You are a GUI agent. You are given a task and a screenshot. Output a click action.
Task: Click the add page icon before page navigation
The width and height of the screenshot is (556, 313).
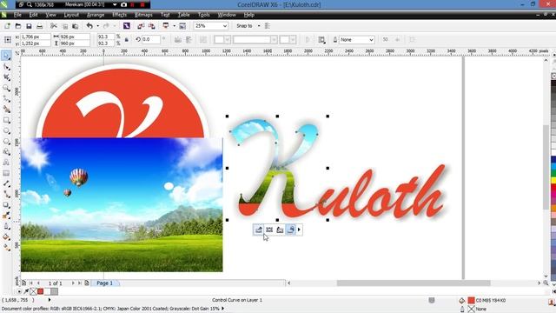tap(23, 283)
